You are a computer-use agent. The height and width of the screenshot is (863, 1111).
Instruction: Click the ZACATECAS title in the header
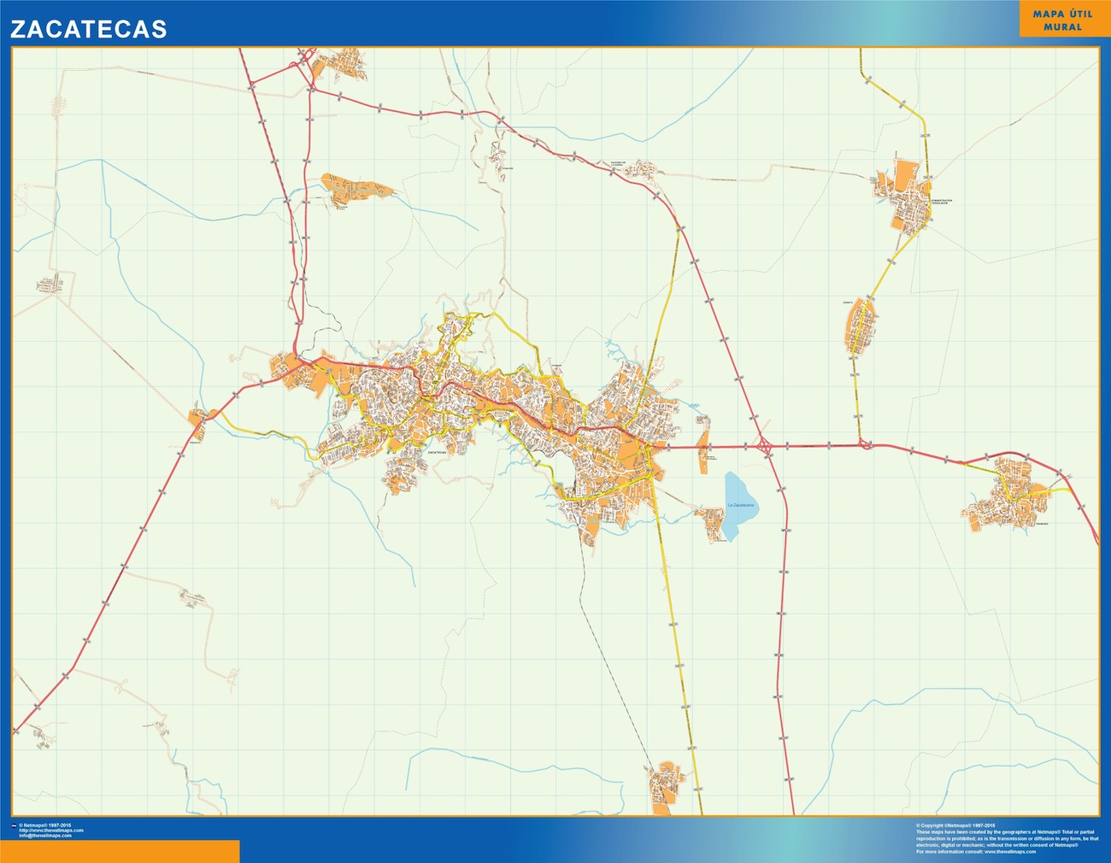[x=89, y=29]
